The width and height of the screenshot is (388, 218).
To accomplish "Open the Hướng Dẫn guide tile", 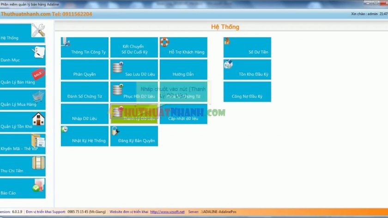I will tap(183, 70).
